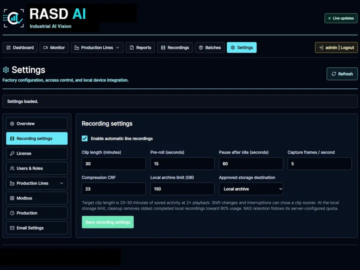The height and width of the screenshot is (270, 360).
Task: Toggle Enable automatic line recordings checkbox
Action: point(84,138)
